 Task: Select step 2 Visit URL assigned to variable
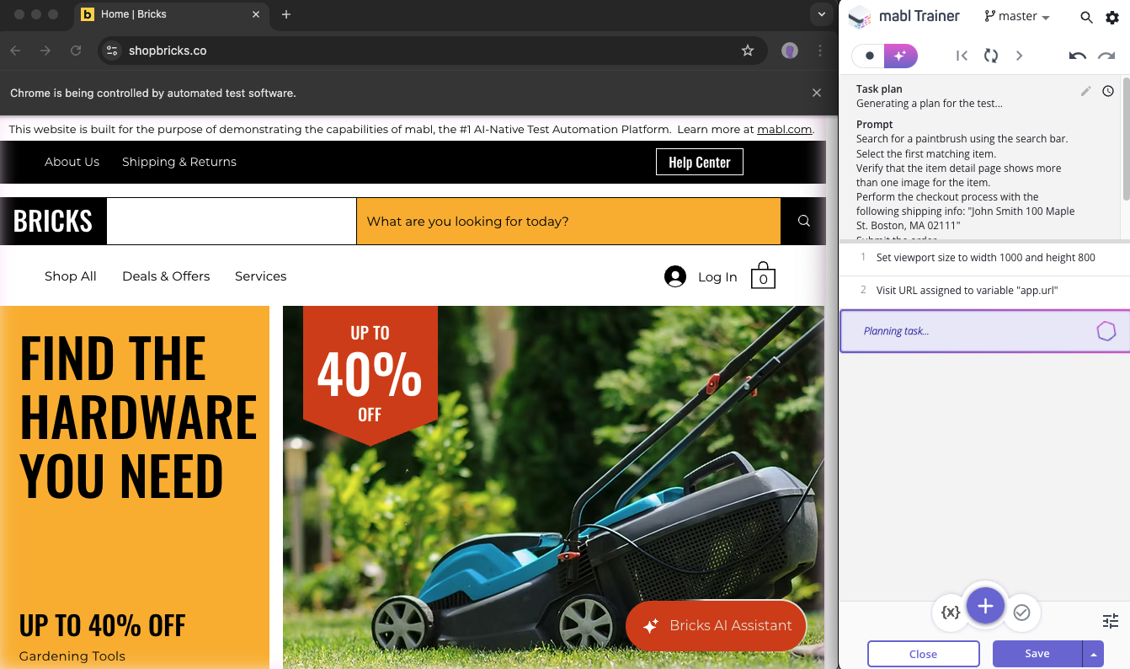click(x=984, y=291)
